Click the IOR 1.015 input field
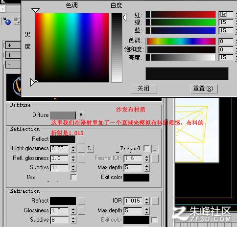The width and height of the screenshot is (237, 227). tap(133, 201)
